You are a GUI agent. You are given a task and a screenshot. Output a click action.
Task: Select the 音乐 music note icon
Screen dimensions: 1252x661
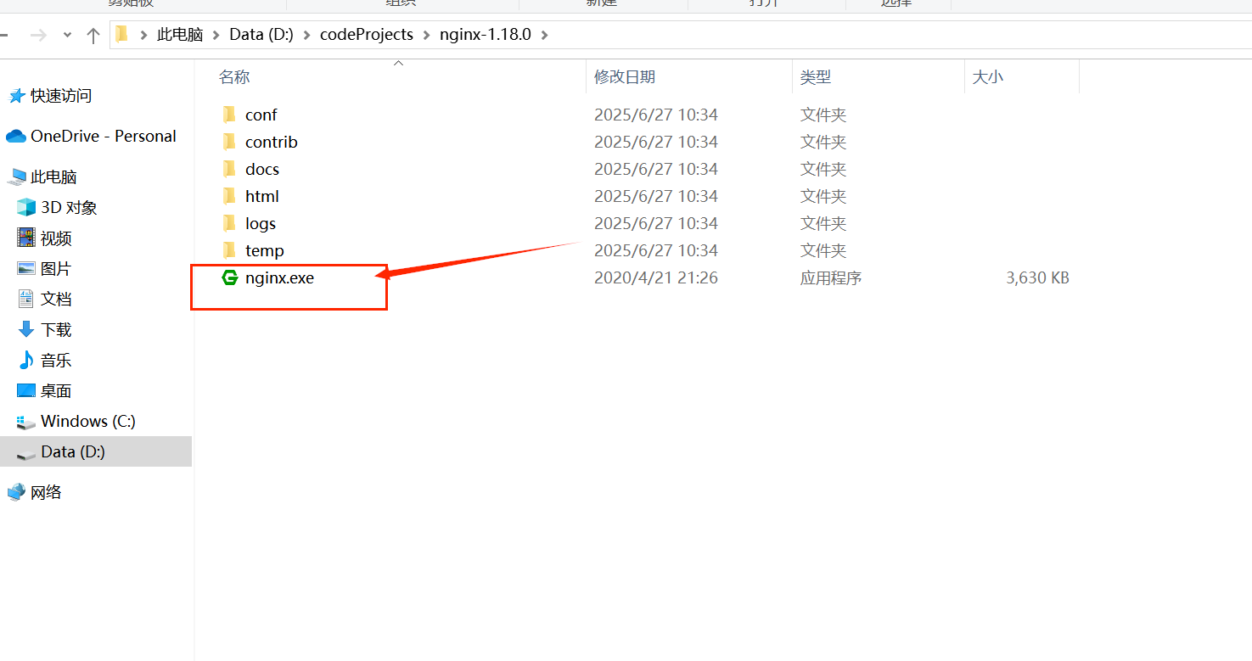[26, 361]
